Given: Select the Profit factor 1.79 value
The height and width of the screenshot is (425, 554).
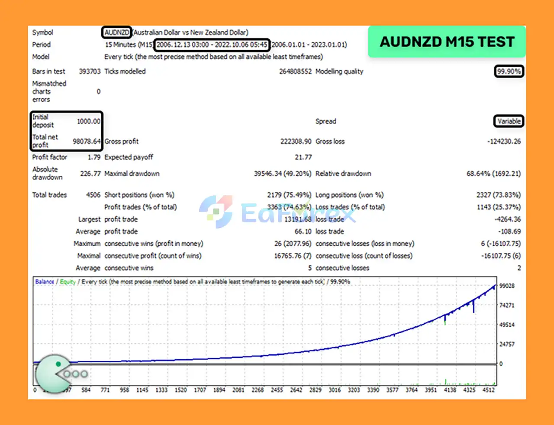Looking at the screenshot, I should 94,157.
